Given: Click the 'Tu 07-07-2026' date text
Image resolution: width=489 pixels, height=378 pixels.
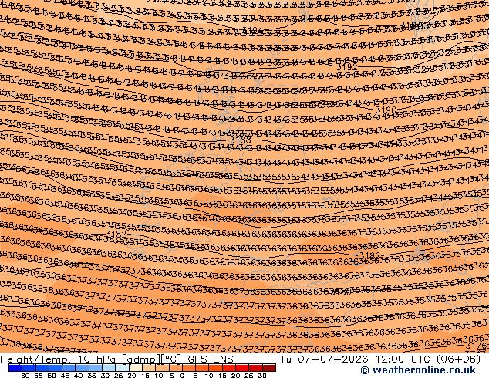Looking at the screenshot, I should tap(325, 359).
